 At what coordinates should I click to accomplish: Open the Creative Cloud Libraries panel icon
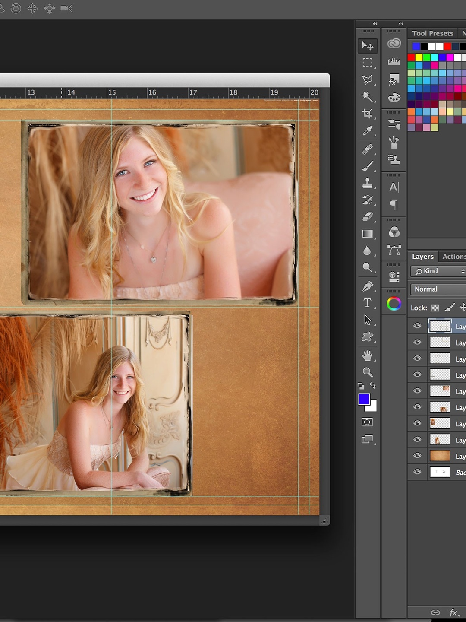tap(394, 43)
